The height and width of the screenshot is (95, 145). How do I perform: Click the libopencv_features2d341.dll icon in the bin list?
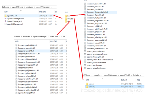tap(85, 12)
